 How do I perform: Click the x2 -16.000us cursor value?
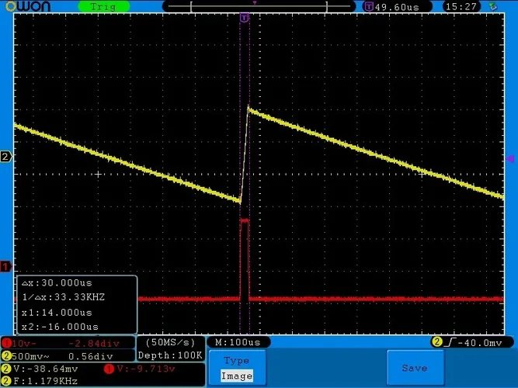click(60, 327)
